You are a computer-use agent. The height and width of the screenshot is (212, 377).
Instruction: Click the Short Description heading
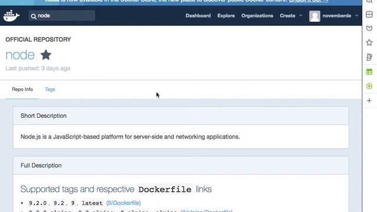pyautogui.click(x=44, y=115)
